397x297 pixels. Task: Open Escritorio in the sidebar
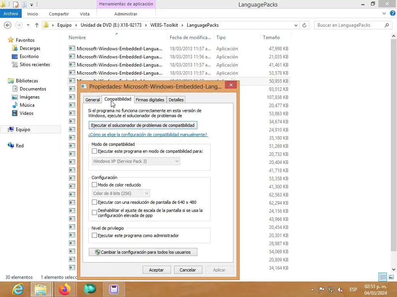(29, 56)
